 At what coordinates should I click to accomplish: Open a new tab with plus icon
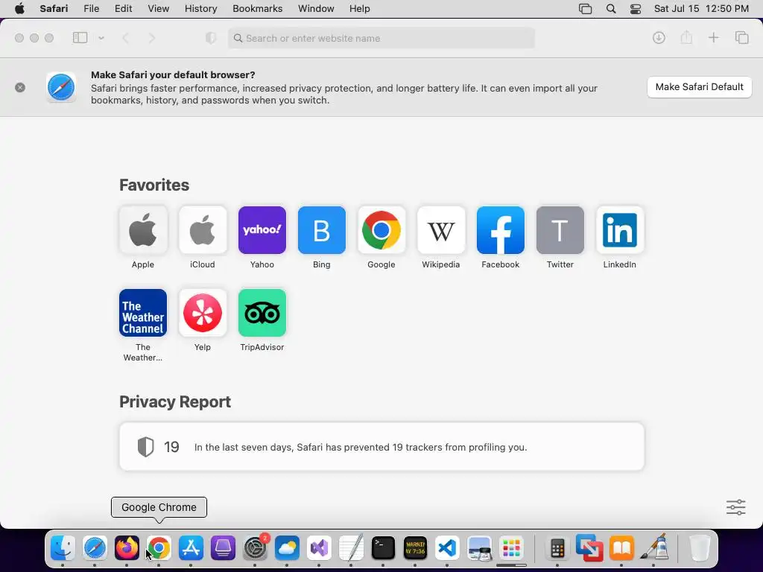713,38
